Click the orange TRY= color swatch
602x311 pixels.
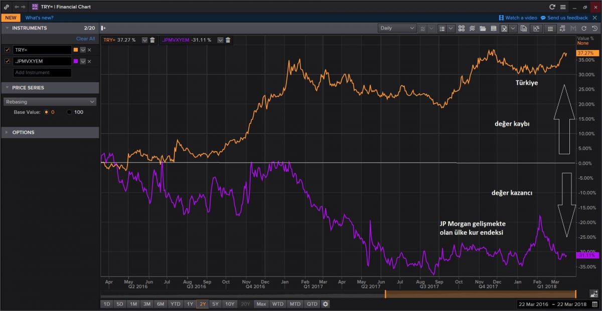click(x=76, y=50)
